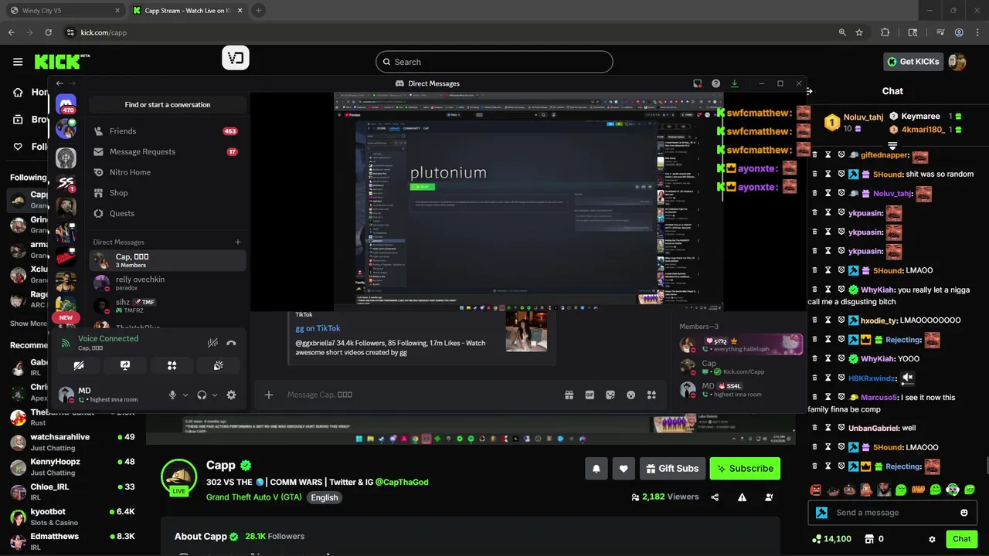989x556 pixels.
Task: Open Discord user settings gear
Action: tap(231, 395)
